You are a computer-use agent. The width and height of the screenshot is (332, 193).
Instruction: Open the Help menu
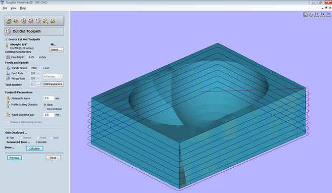(23, 8)
